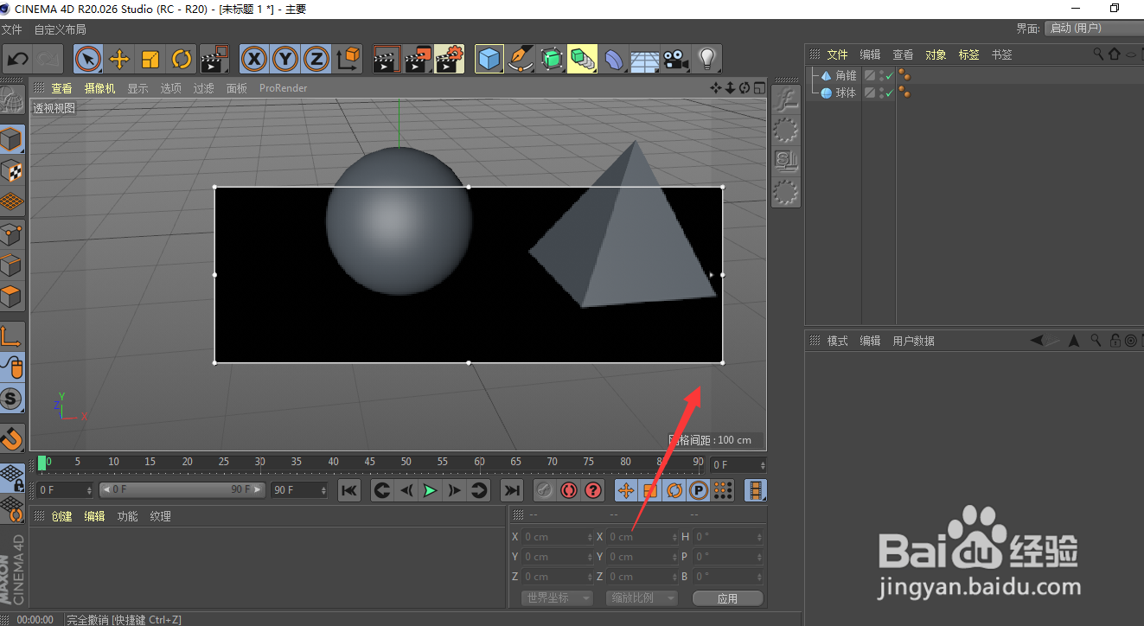The height and width of the screenshot is (626, 1144).
Task: Click the 球体 Phong tag
Action: point(904,93)
